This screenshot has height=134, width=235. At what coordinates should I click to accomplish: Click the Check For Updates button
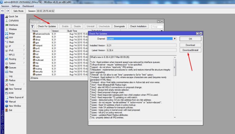47,26
